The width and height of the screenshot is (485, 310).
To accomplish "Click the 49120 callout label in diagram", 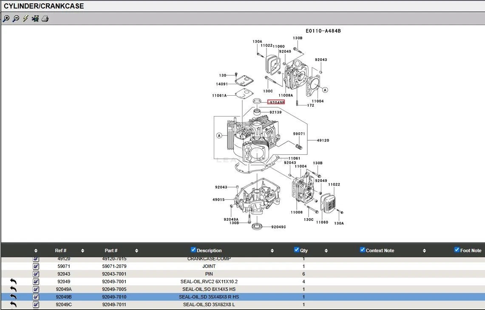I will (x=323, y=140).
